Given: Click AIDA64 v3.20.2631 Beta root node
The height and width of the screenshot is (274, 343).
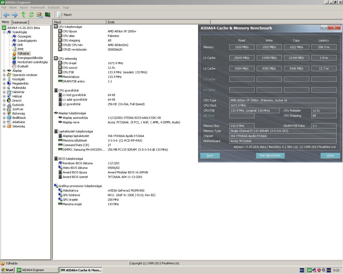Looking at the screenshot, I should tap(23, 28).
